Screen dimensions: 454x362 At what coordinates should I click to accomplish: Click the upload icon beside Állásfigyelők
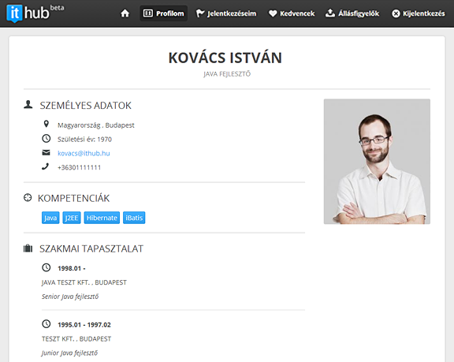(330, 13)
